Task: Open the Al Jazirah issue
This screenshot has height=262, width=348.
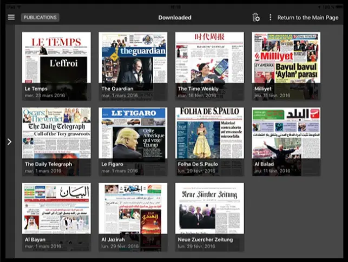Action: [x=133, y=217]
